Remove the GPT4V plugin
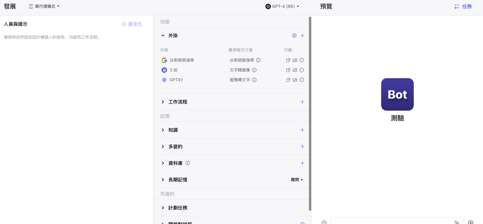Screen dimensions: 483x224 coord(302,80)
